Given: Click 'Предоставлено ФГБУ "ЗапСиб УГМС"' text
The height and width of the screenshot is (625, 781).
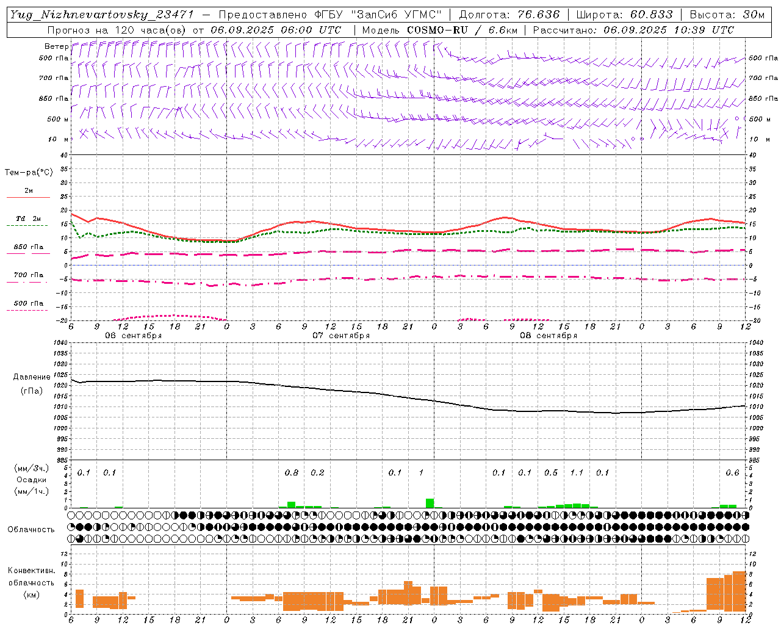Looking at the screenshot, I should point(330,15).
